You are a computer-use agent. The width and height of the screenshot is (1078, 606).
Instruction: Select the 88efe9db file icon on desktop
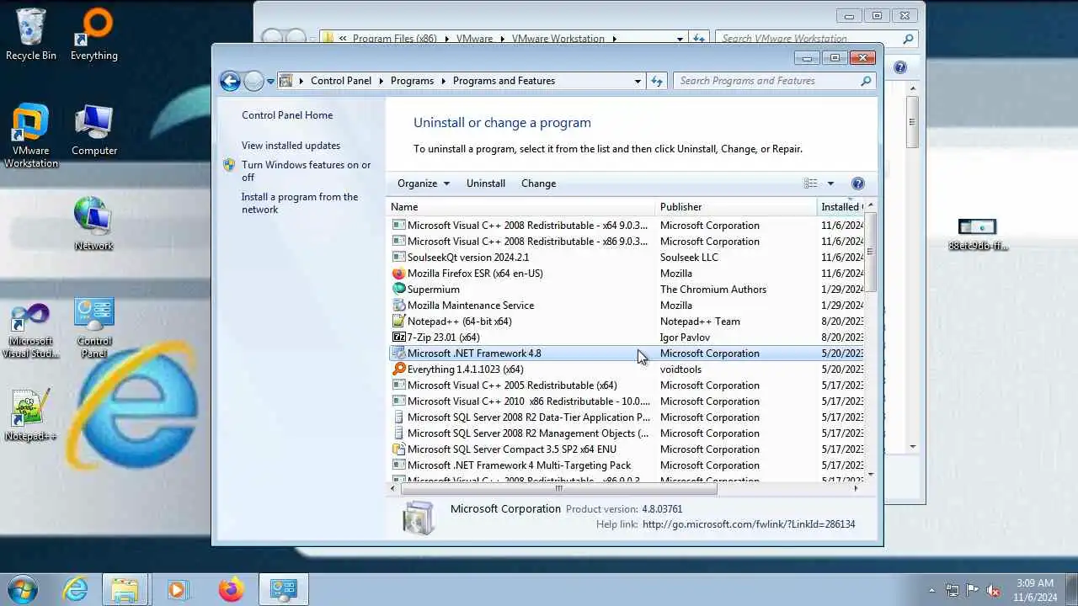coord(978,234)
